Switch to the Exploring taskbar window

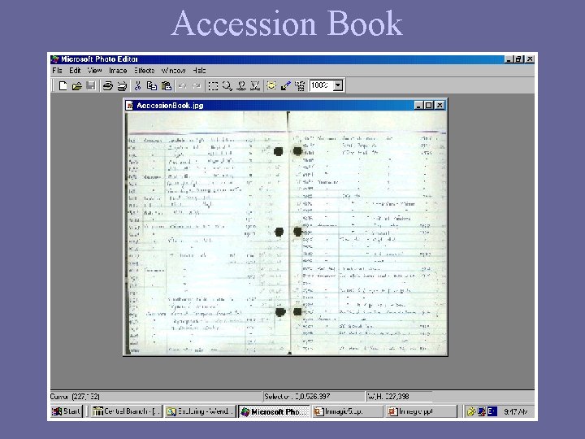[x=200, y=411]
